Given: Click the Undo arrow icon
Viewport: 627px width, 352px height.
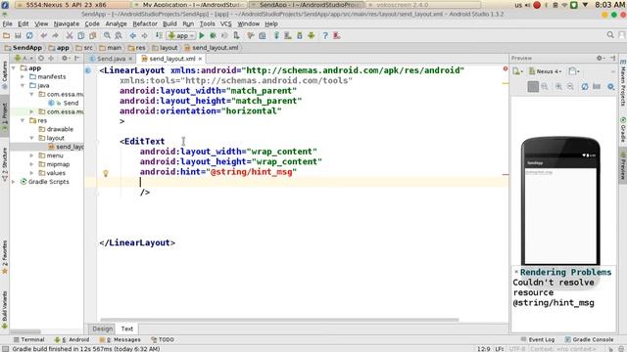Looking at the screenshot, I should 43,35.
